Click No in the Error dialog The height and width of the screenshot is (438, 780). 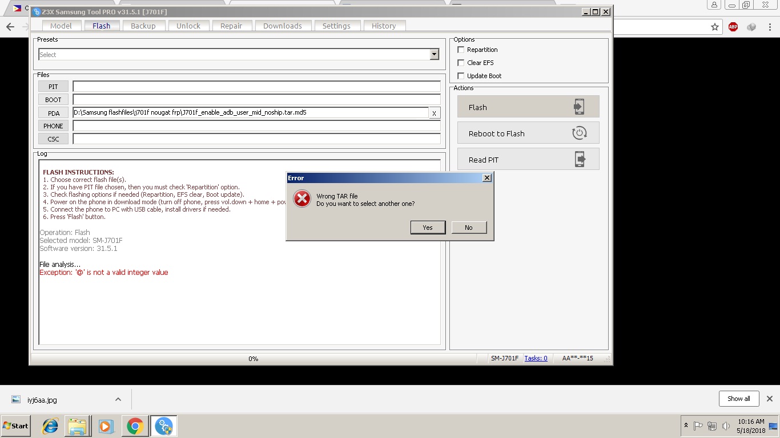tap(469, 228)
